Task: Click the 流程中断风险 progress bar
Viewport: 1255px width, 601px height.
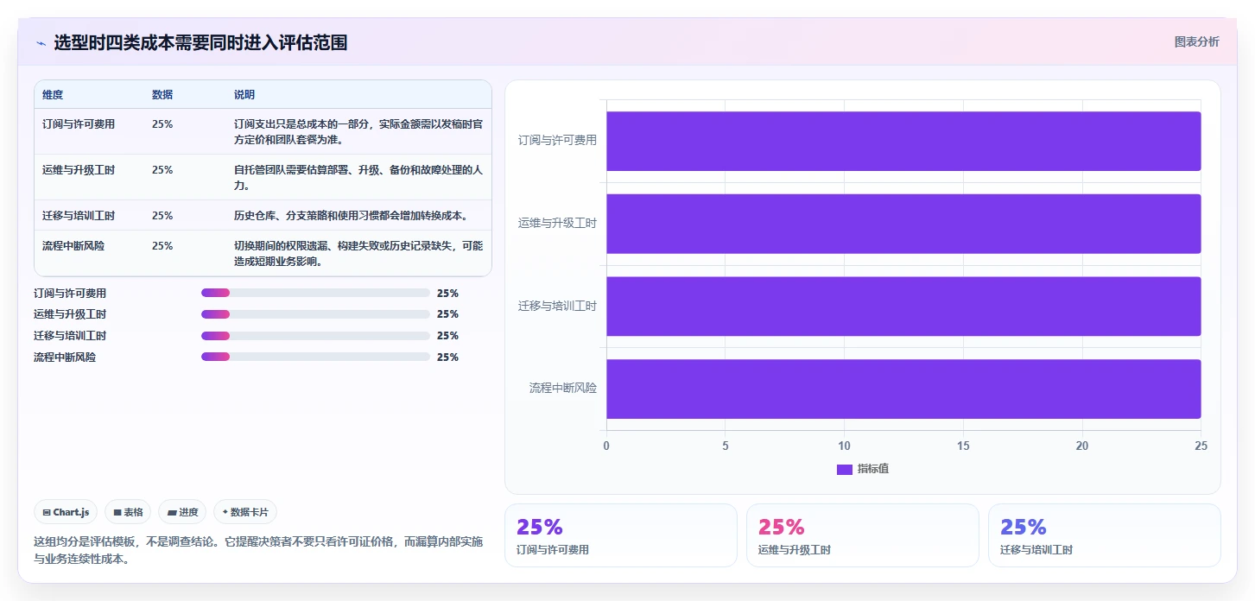Action: 315,357
